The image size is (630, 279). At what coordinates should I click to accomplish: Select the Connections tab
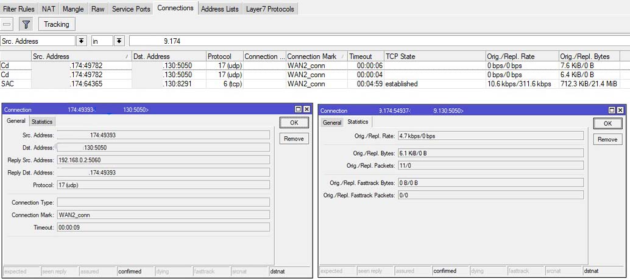pyautogui.click(x=175, y=8)
